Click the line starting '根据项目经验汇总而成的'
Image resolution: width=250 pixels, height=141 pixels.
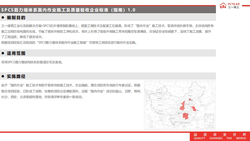69,43
